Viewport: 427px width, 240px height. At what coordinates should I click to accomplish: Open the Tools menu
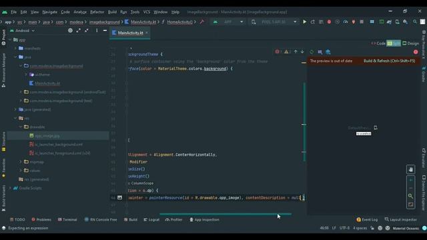[135, 12]
